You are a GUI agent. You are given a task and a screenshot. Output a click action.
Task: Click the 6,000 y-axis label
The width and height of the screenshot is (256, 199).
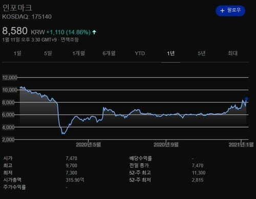point(8,115)
